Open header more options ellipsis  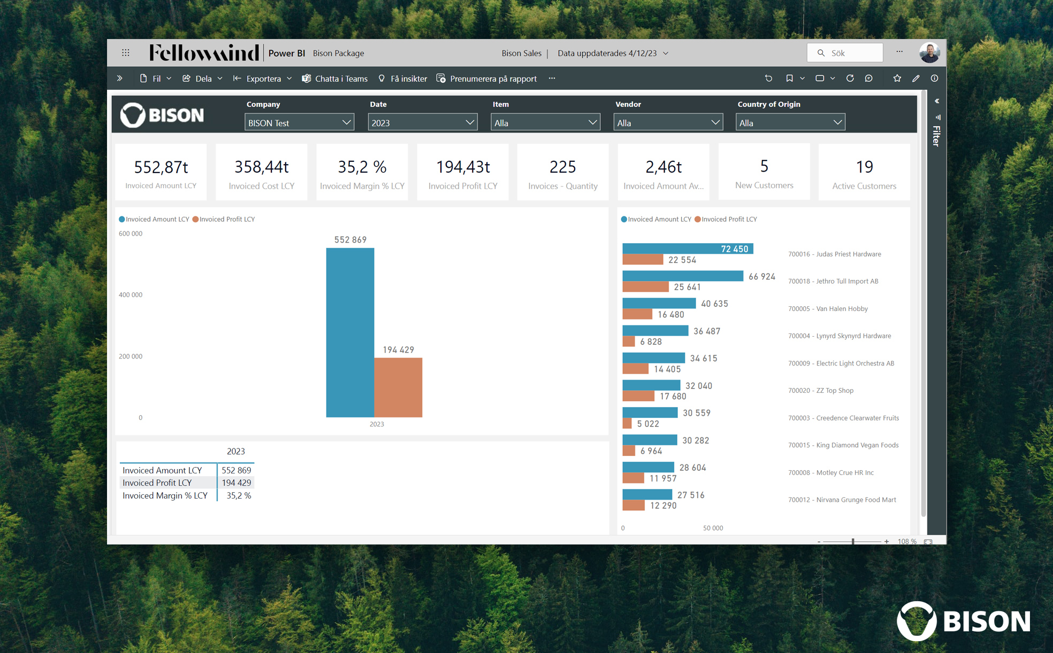click(x=899, y=52)
